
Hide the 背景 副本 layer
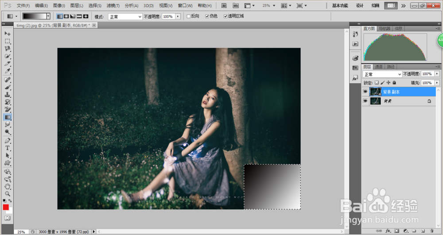point(365,92)
